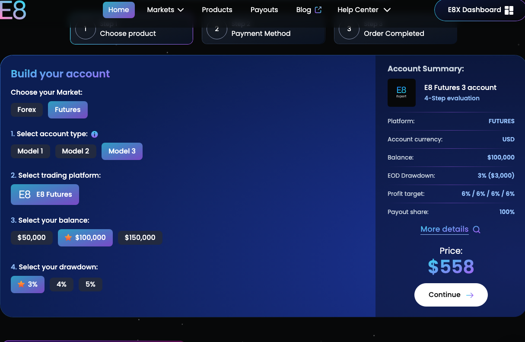Click the step 1 circle indicator
Image resolution: width=525 pixels, height=342 pixels.
tap(85, 29)
